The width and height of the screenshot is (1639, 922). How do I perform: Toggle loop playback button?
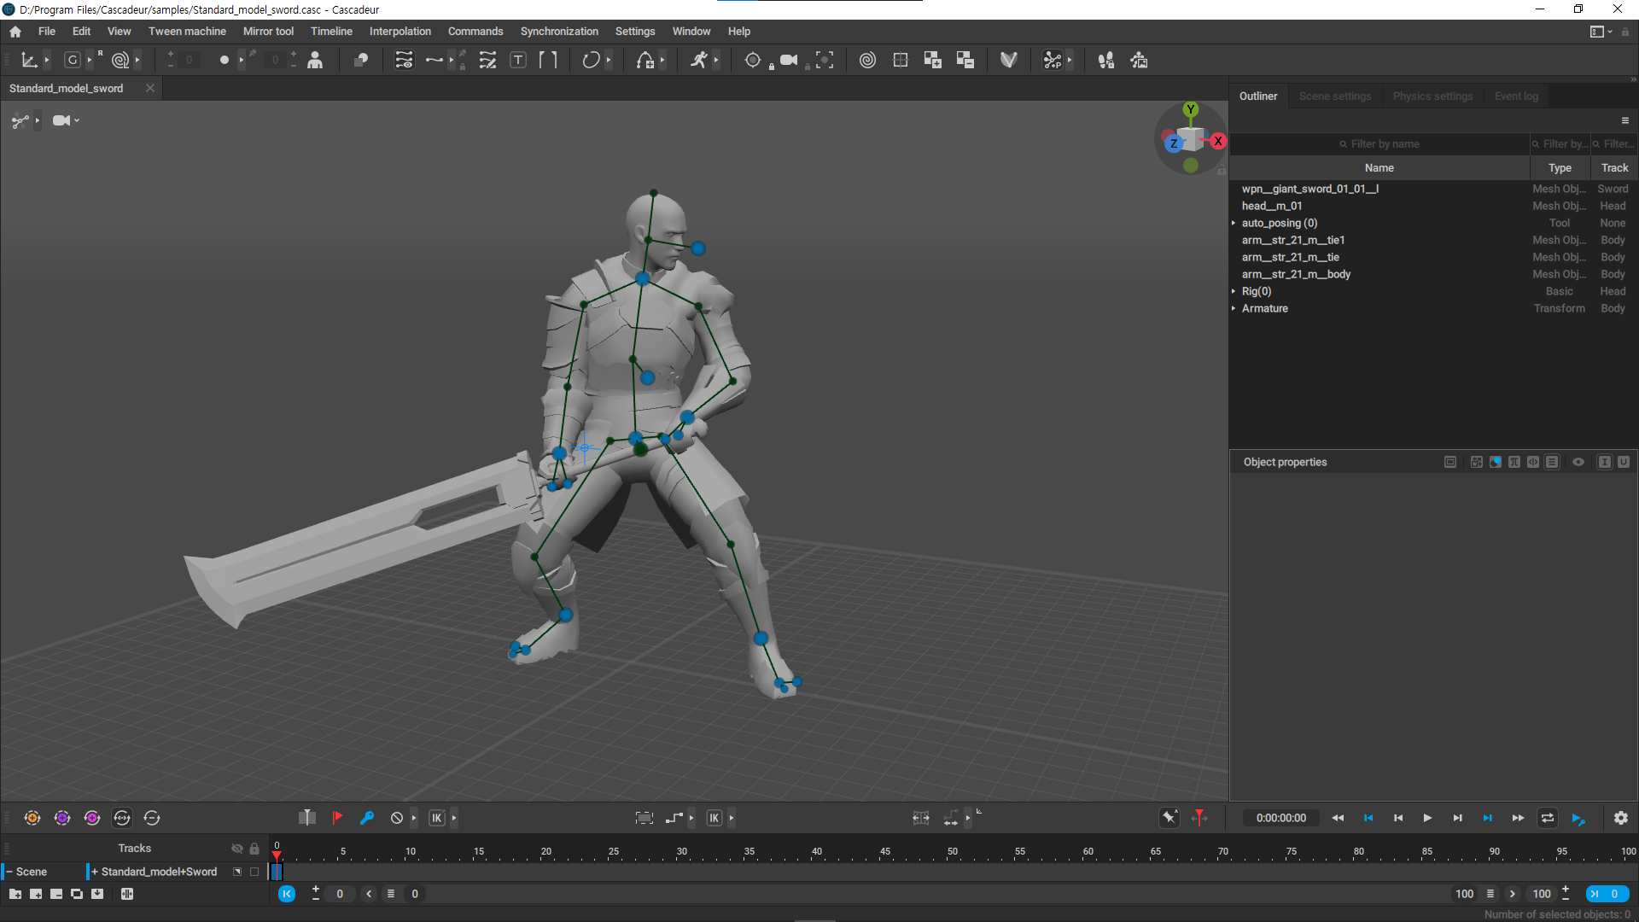click(1547, 818)
